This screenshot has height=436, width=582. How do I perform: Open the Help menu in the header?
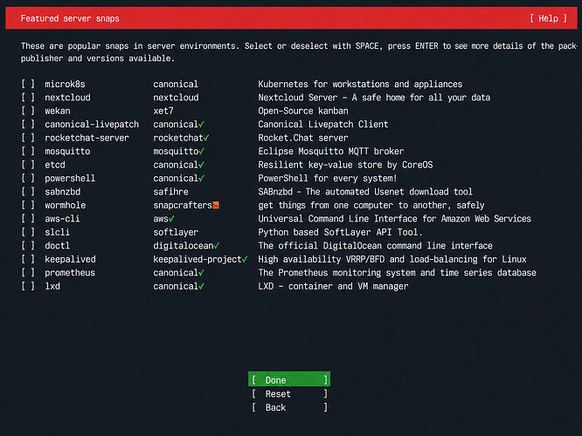click(x=548, y=18)
